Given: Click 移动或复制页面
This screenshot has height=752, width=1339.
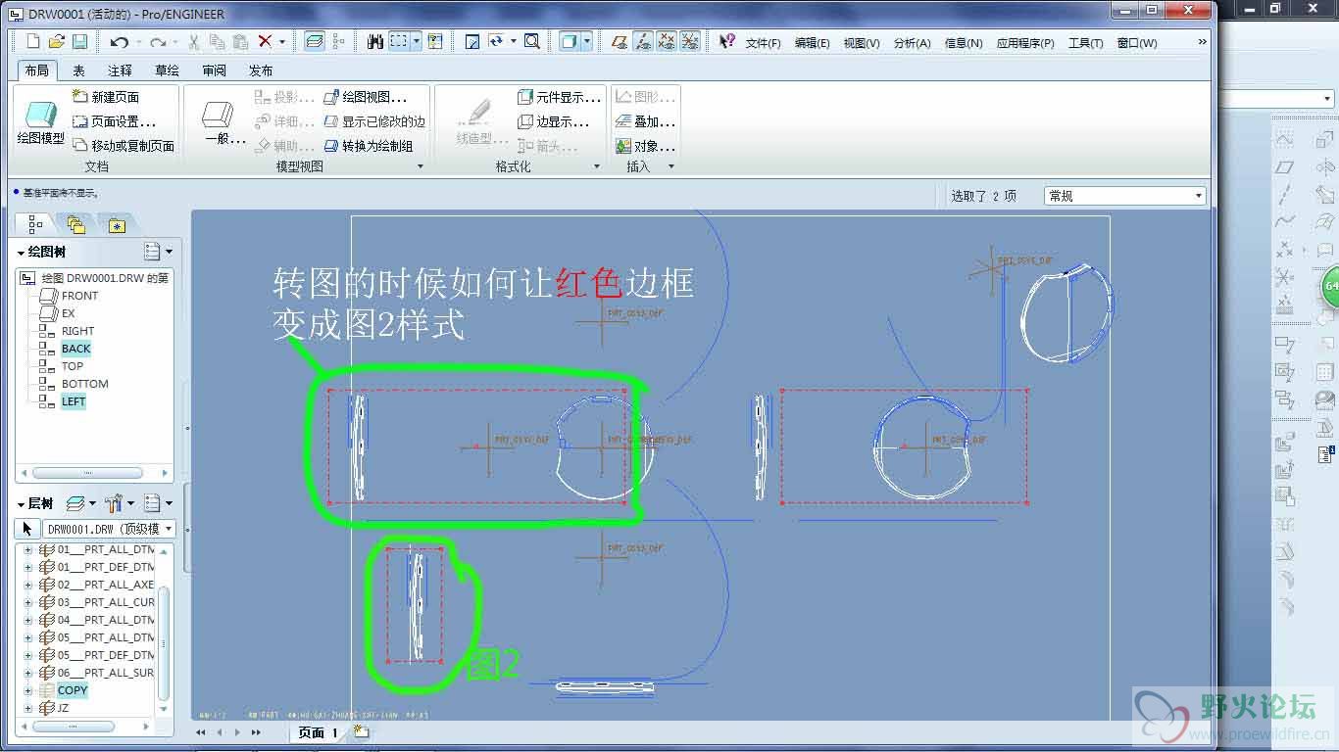Looking at the screenshot, I should click(x=124, y=146).
